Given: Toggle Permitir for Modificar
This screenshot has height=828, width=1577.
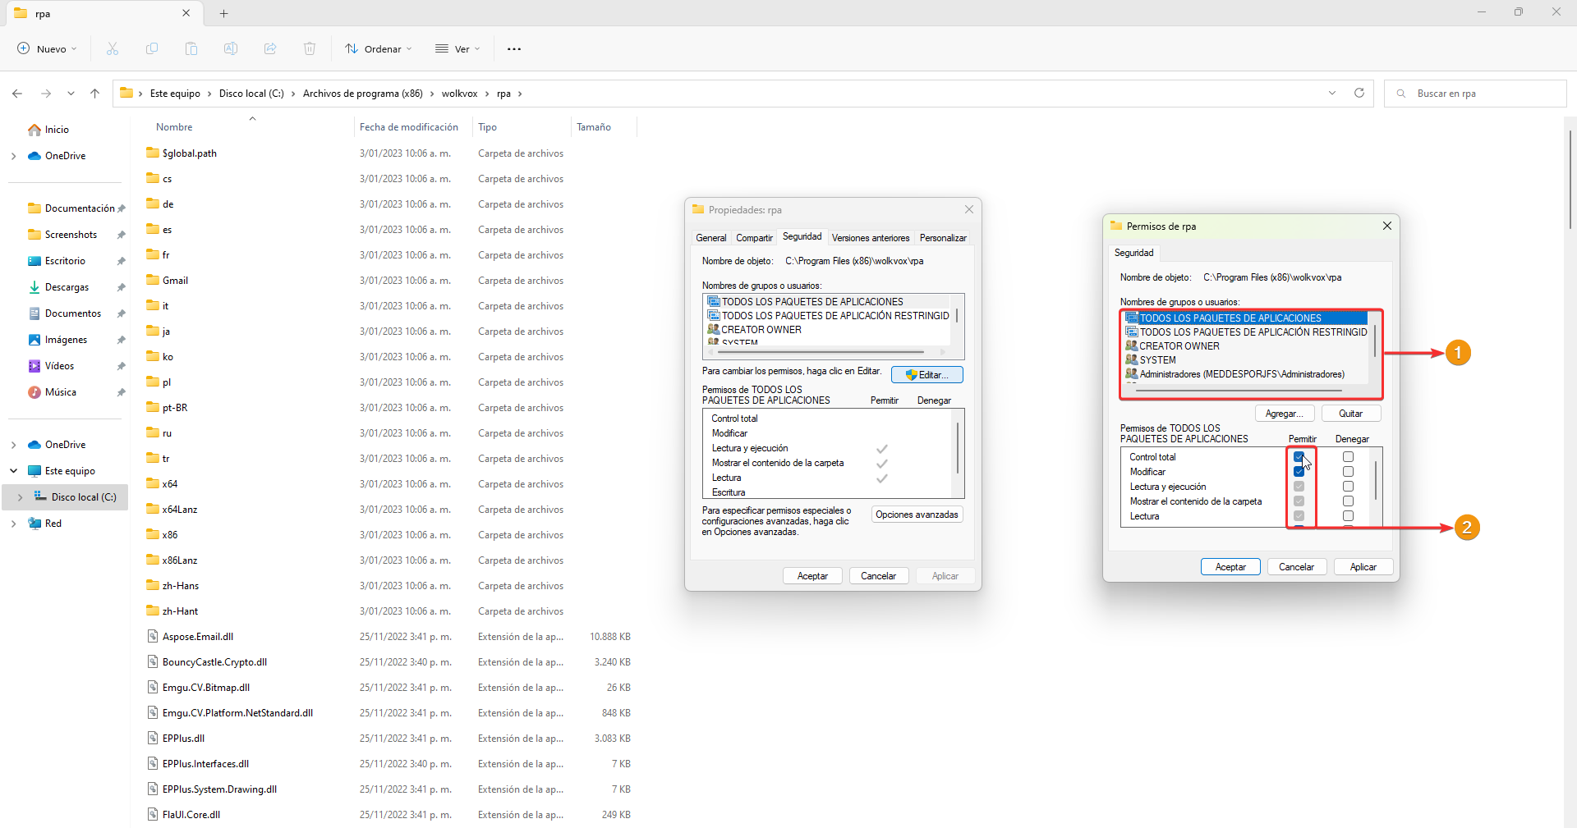Looking at the screenshot, I should (1299, 472).
